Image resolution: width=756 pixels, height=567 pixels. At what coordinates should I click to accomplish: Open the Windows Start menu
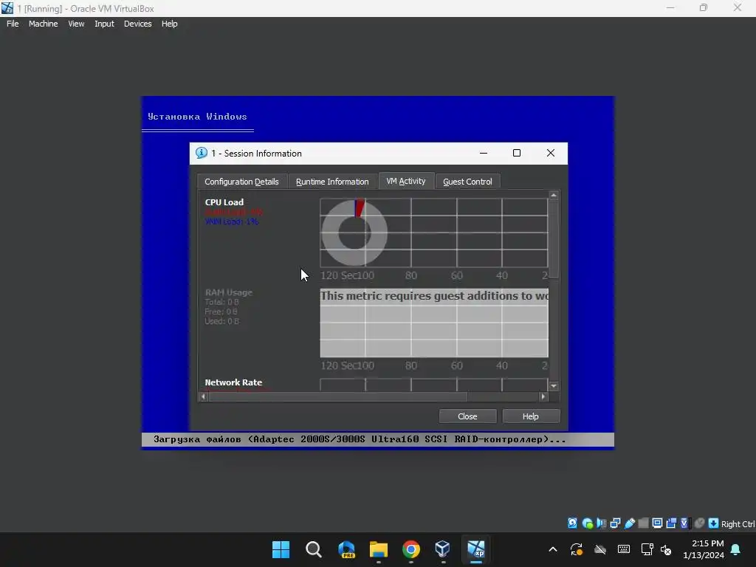[x=281, y=549]
